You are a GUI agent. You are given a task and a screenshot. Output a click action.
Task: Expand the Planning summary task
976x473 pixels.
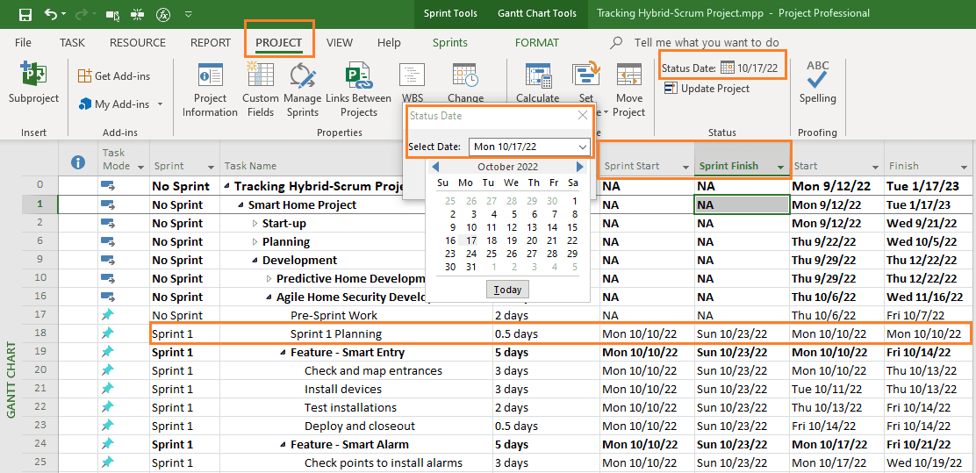click(254, 242)
